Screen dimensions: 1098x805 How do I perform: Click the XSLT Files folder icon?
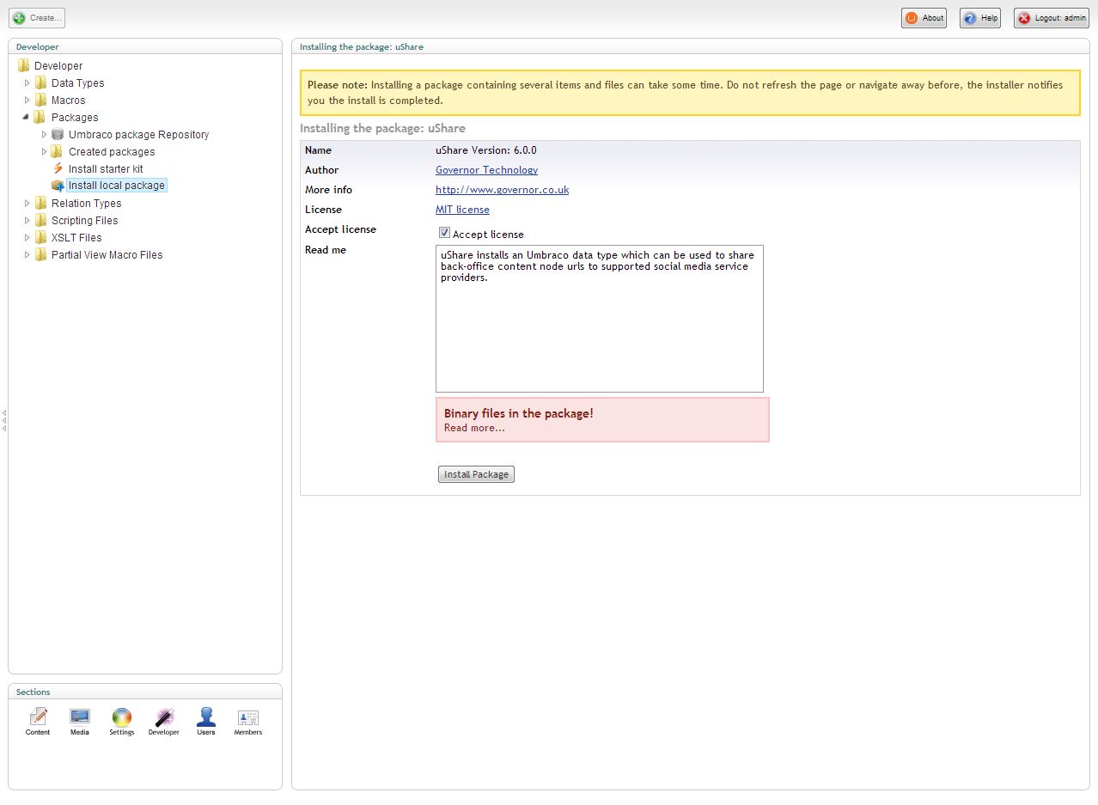click(x=41, y=237)
